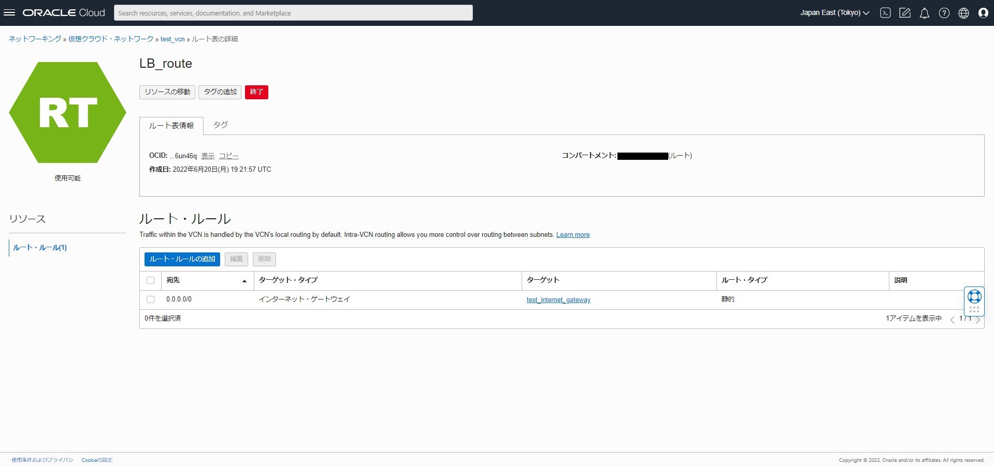This screenshot has width=994, height=466.
Task: Open the support life-preserver widget
Action: pos(974,296)
